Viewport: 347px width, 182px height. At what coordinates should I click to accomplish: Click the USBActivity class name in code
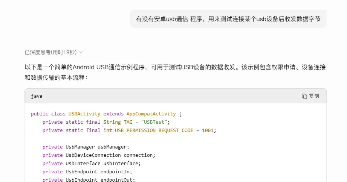pos(84,114)
